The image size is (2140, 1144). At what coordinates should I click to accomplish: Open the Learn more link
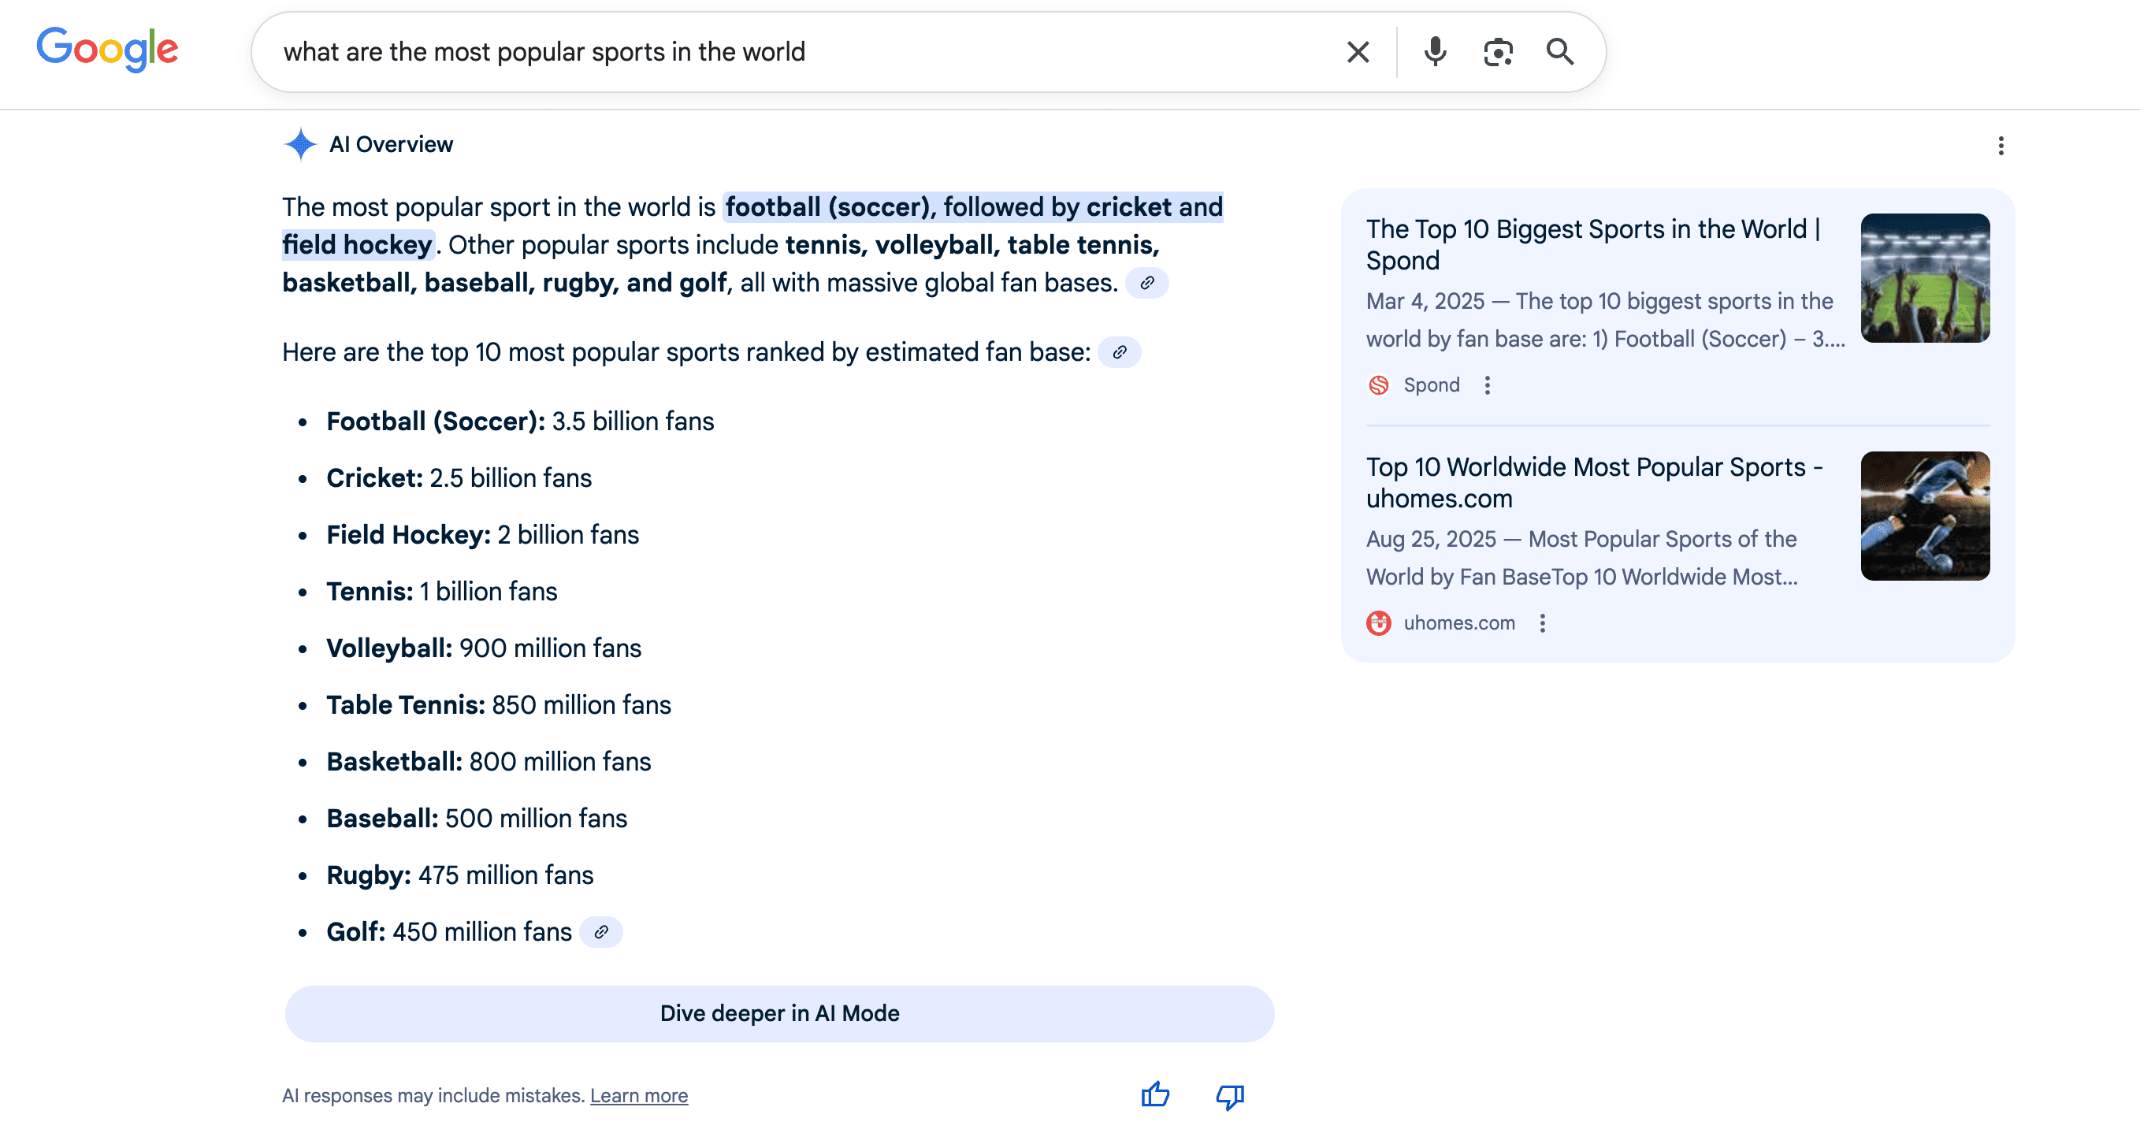pos(638,1096)
